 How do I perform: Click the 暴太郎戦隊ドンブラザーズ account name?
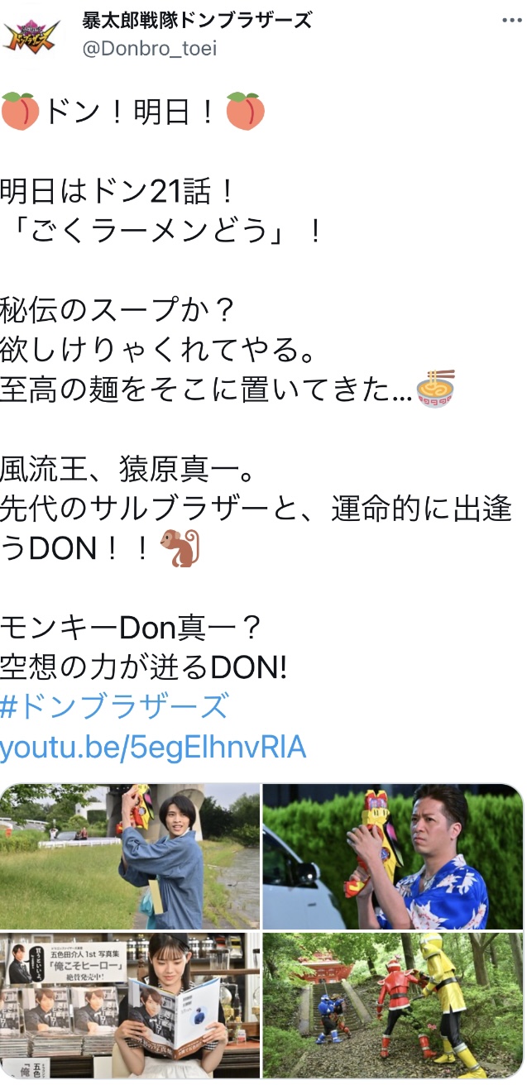198,21
